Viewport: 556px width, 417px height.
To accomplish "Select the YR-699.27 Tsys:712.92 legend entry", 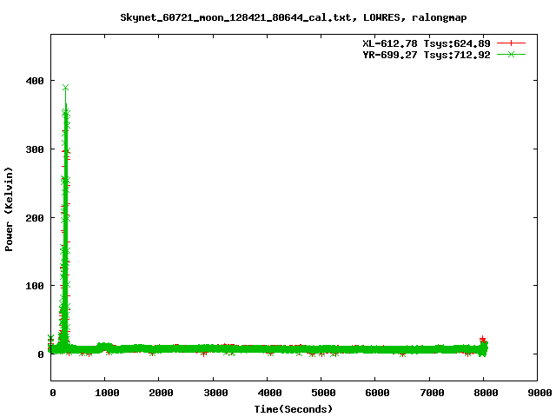I will tap(427, 55).
